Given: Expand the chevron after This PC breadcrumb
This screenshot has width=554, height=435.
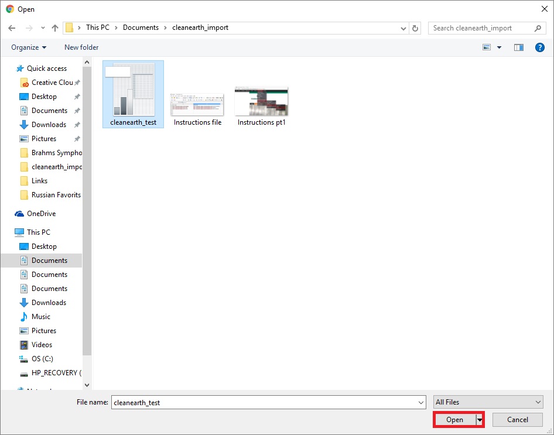Looking at the screenshot, I should 116,28.
